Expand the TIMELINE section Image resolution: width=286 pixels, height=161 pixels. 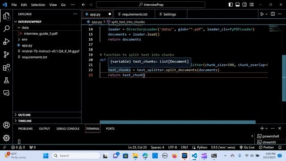click(47, 121)
